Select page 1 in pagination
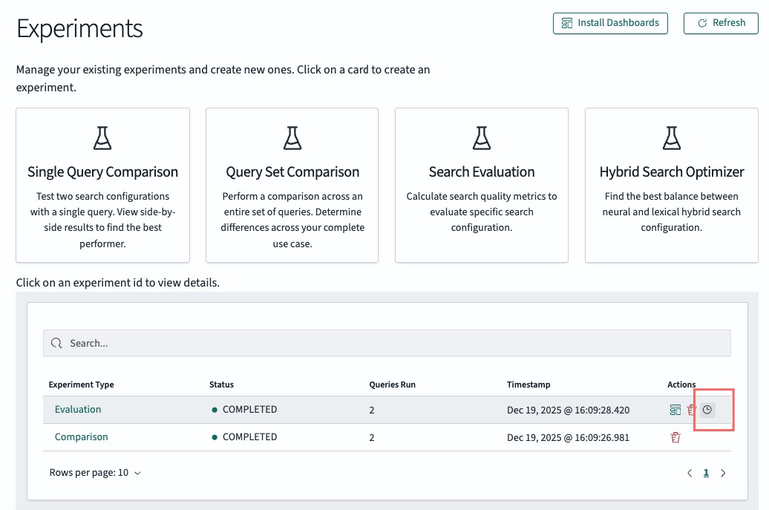Screen dimensions: 769x510 tap(706, 473)
